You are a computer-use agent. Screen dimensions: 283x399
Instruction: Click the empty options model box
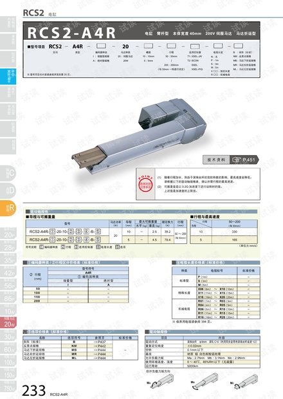[x=238, y=46]
